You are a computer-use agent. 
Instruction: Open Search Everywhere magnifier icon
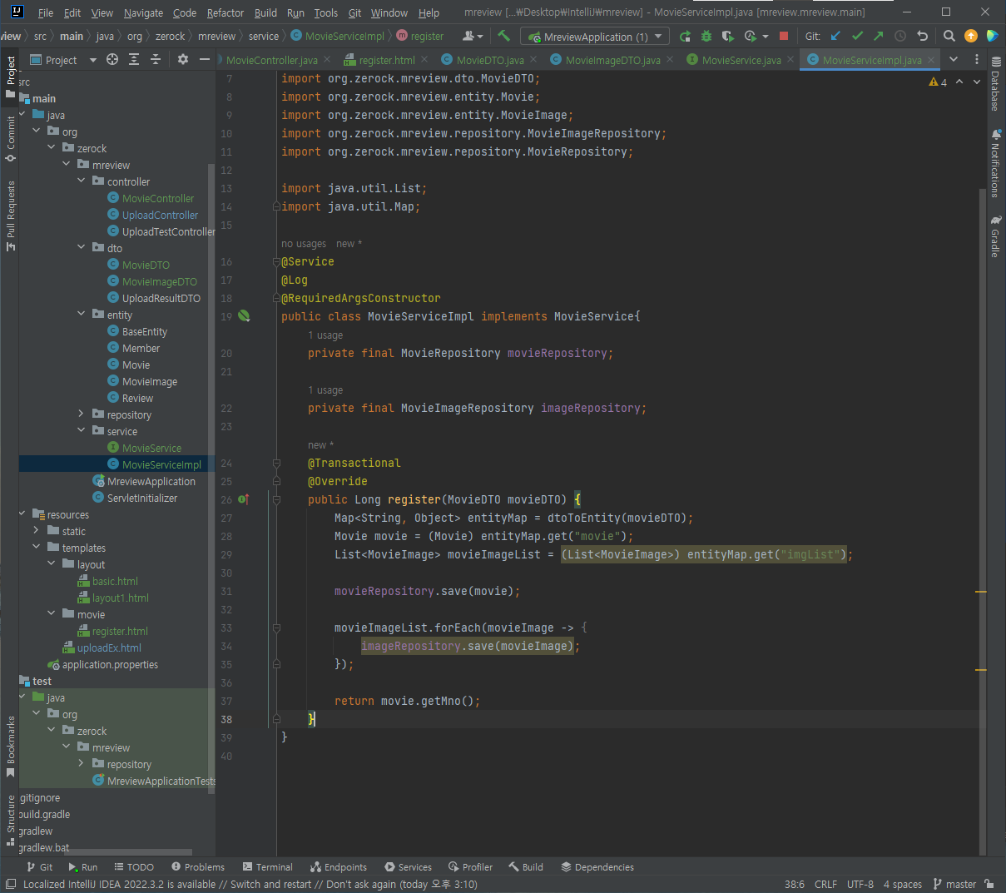[949, 36]
